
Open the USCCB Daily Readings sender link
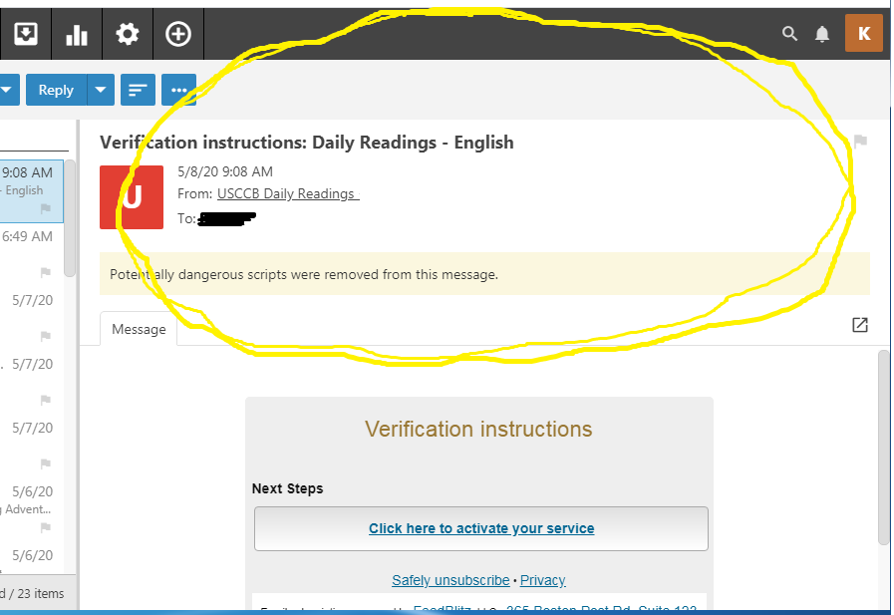click(287, 193)
